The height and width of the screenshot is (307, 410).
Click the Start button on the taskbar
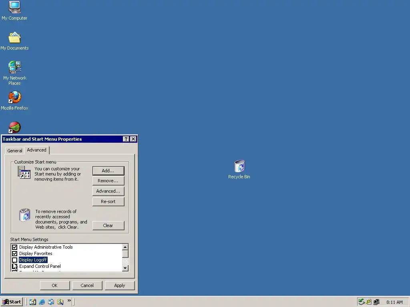click(12, 302)
